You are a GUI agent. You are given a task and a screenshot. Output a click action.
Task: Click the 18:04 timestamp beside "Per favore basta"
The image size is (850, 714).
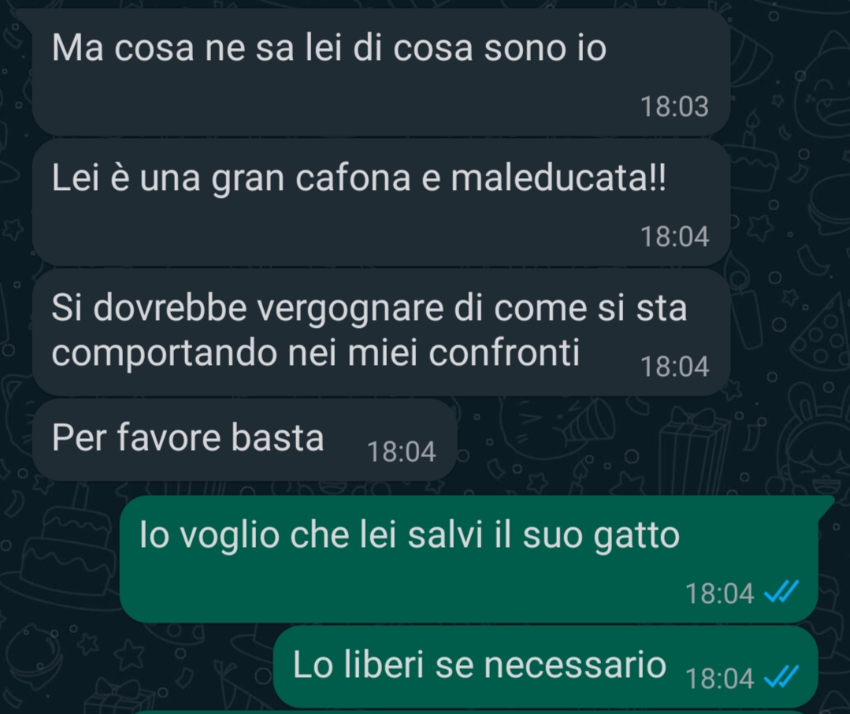(x=401, y=452)
